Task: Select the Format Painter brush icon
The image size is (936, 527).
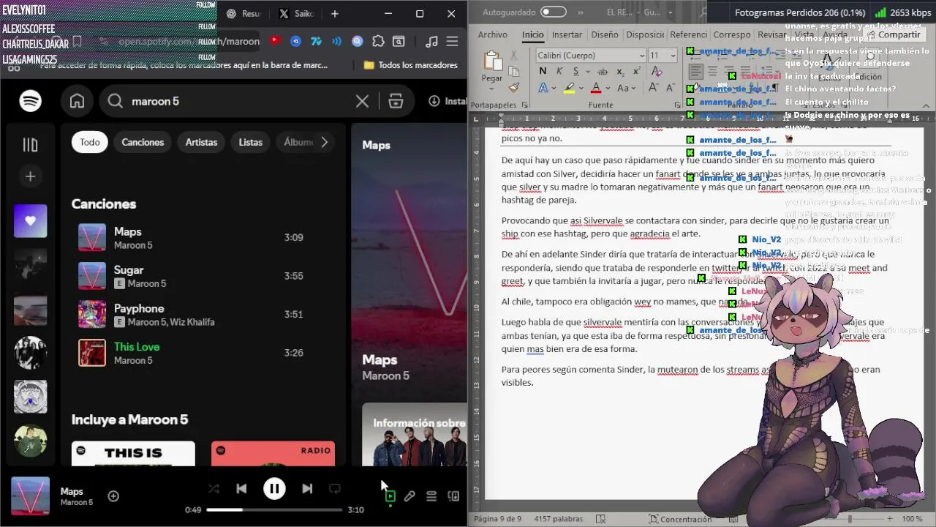Action: 513,87
